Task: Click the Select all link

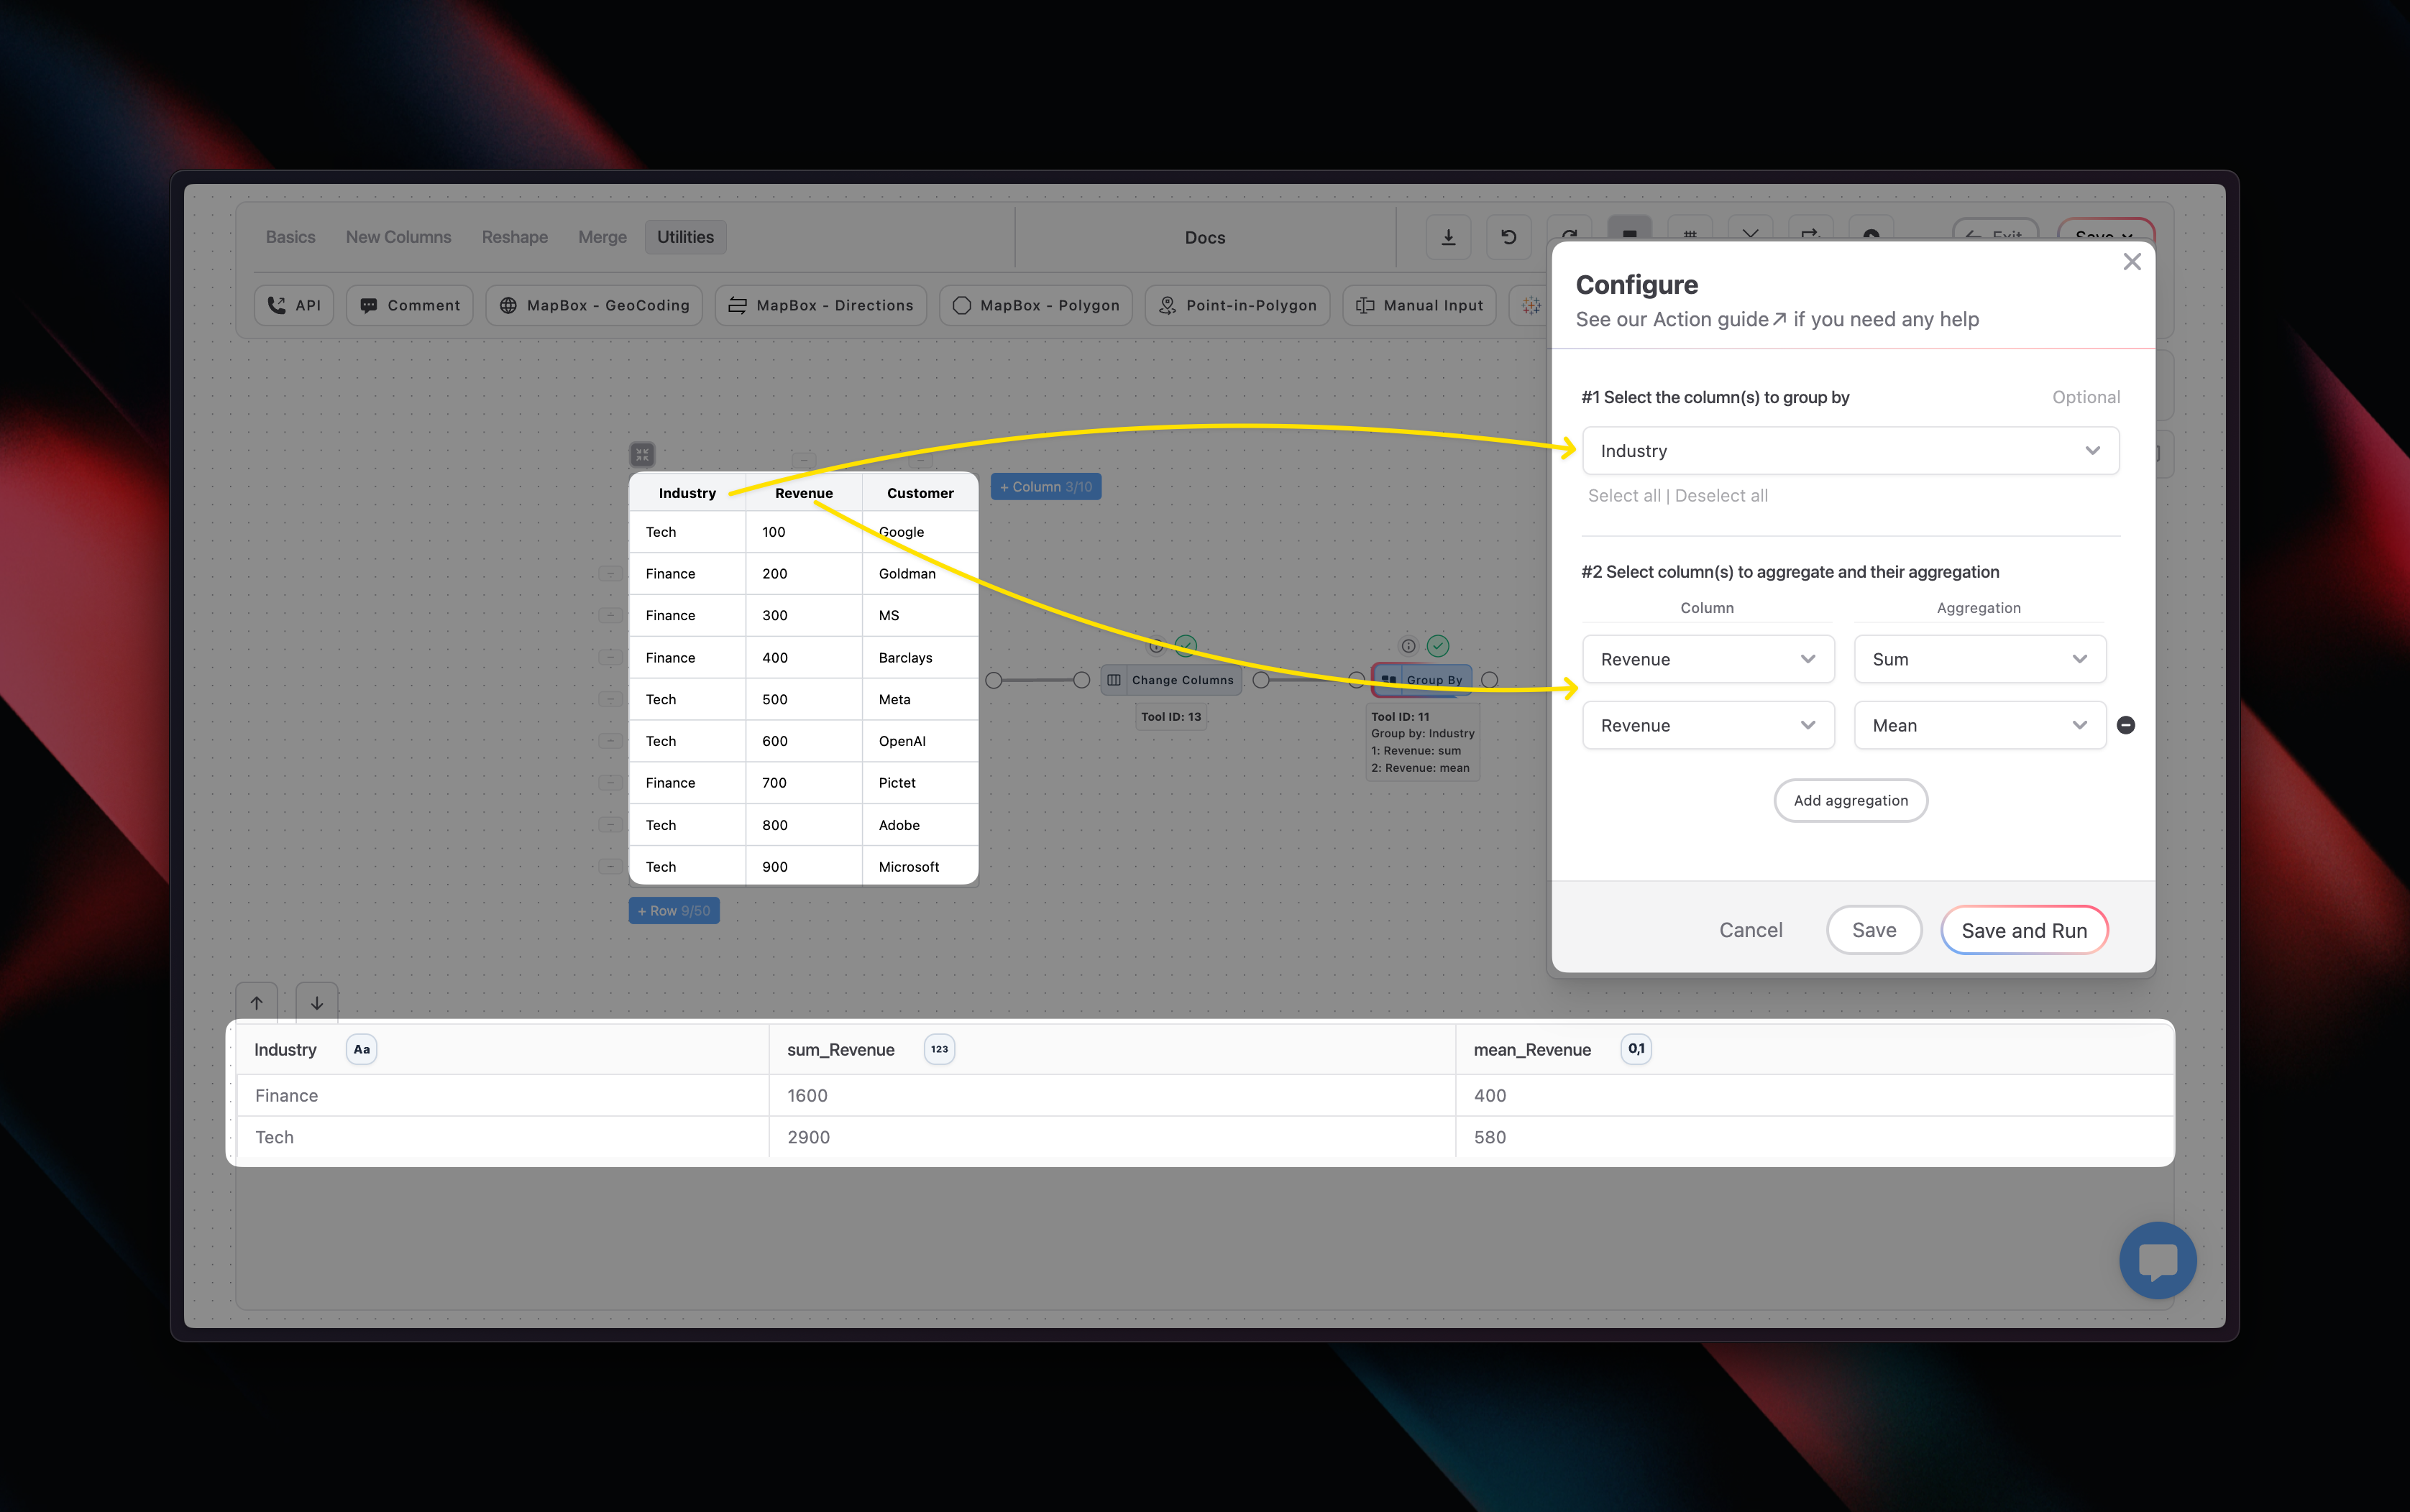Action: click(1623, 496)
